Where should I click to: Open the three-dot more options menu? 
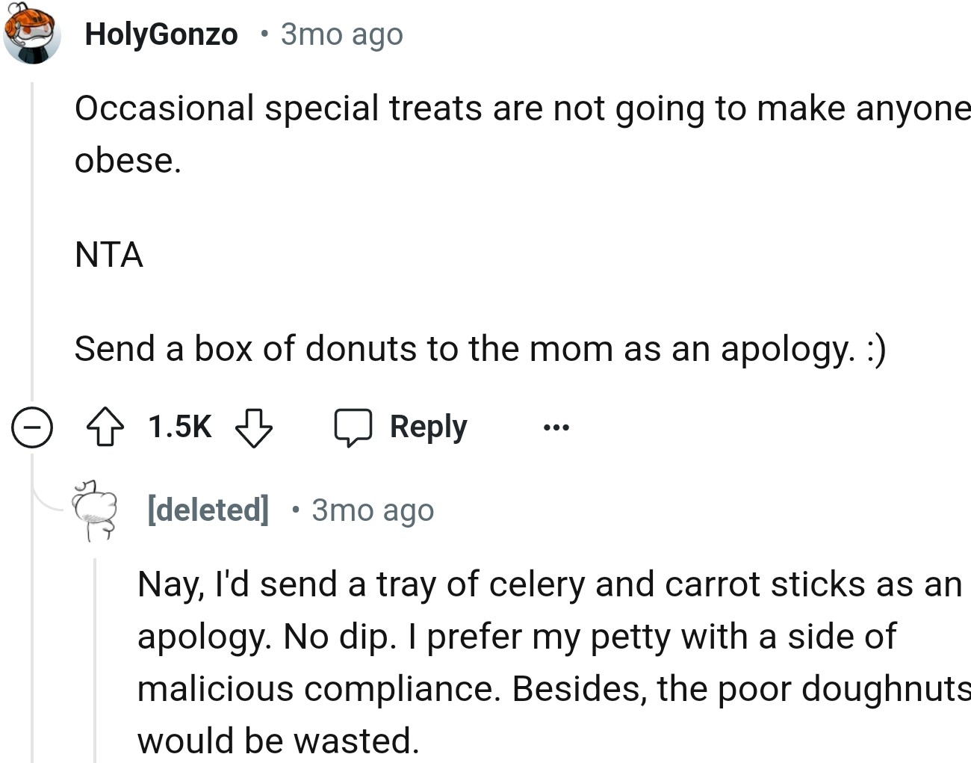(x=556, y=427)
